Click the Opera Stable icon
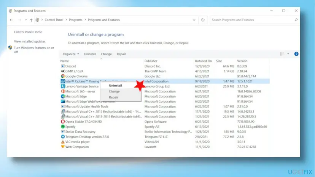The width and height of the screenshot is (315, 177). [63, 121]
